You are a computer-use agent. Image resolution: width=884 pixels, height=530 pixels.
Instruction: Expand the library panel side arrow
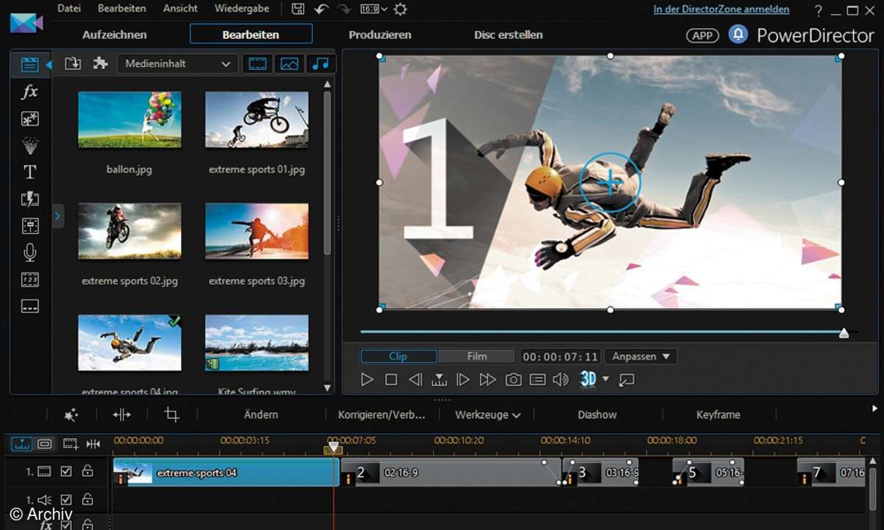(58, 215)
